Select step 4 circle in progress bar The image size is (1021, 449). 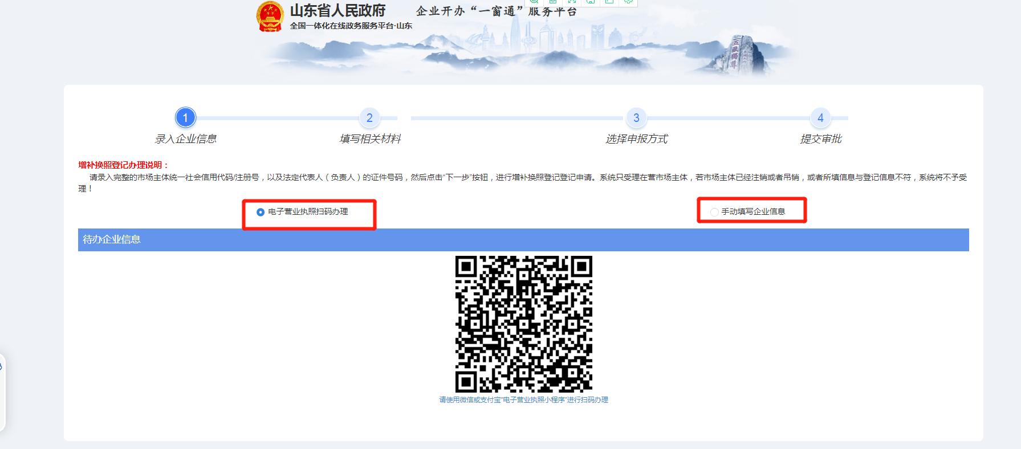[820, 118]
